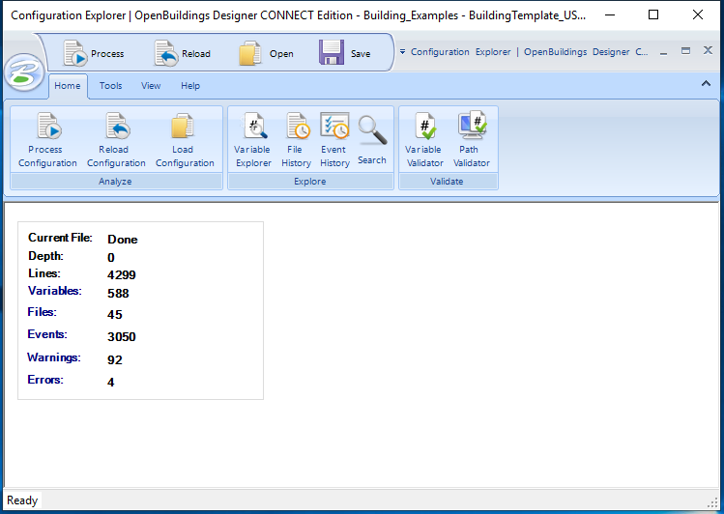Image resolution: width=724 pixels, height=514 pixels.
Task: Click the Variables count 588
Action: point(118,294)
